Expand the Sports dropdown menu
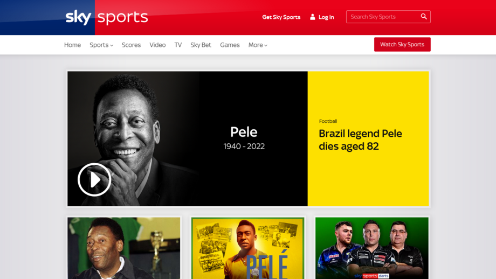Viewport: 496px width, 279px height. click(101, 45)
